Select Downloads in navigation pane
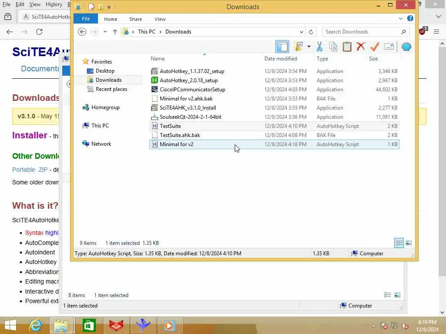446x334 pixels. pyautogui.click(x=108, y=80)
